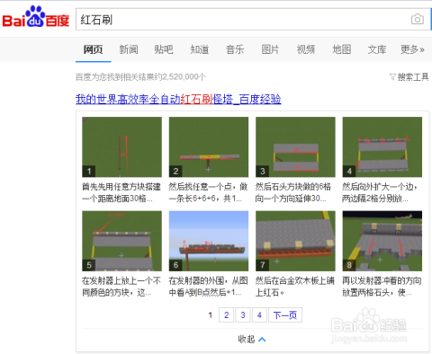Click caption text 再以发射器冲着的方向

(x=382, y=281)
